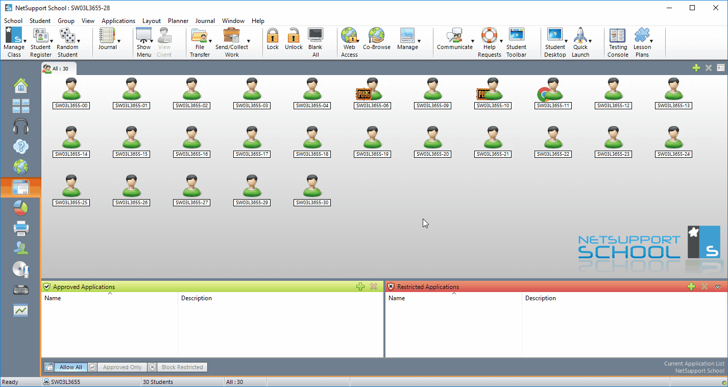Open the print management printer icon in sidebar
Viewport: 728px width, 387px height.
20,228
